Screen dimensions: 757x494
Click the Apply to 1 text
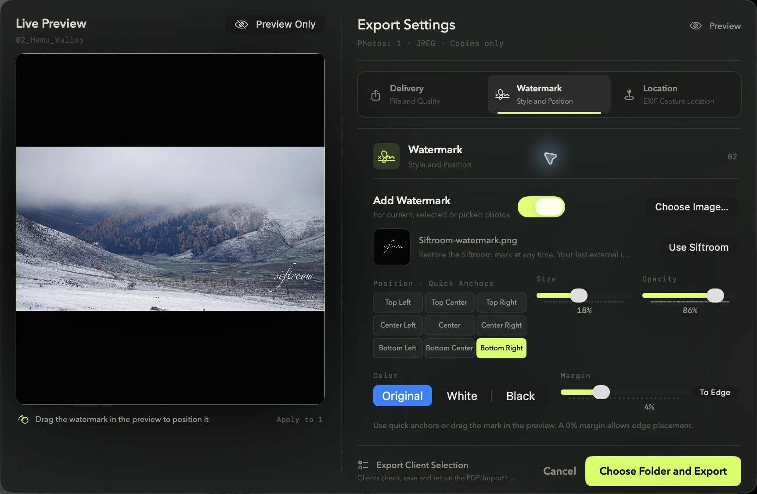[x=299, y=419]
